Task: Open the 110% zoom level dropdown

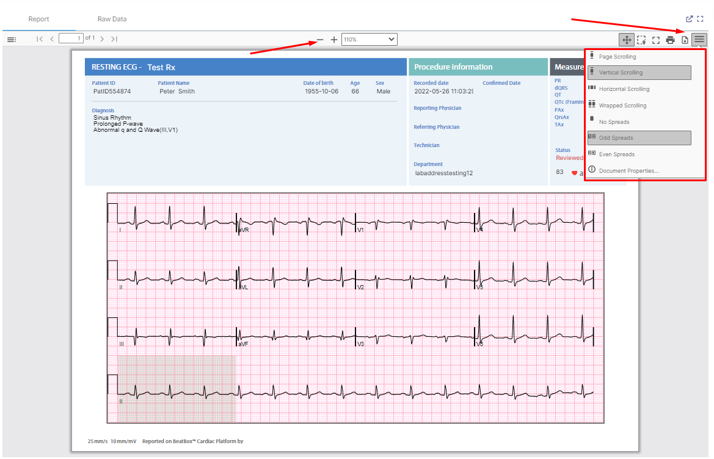Action: pos(370,40)
